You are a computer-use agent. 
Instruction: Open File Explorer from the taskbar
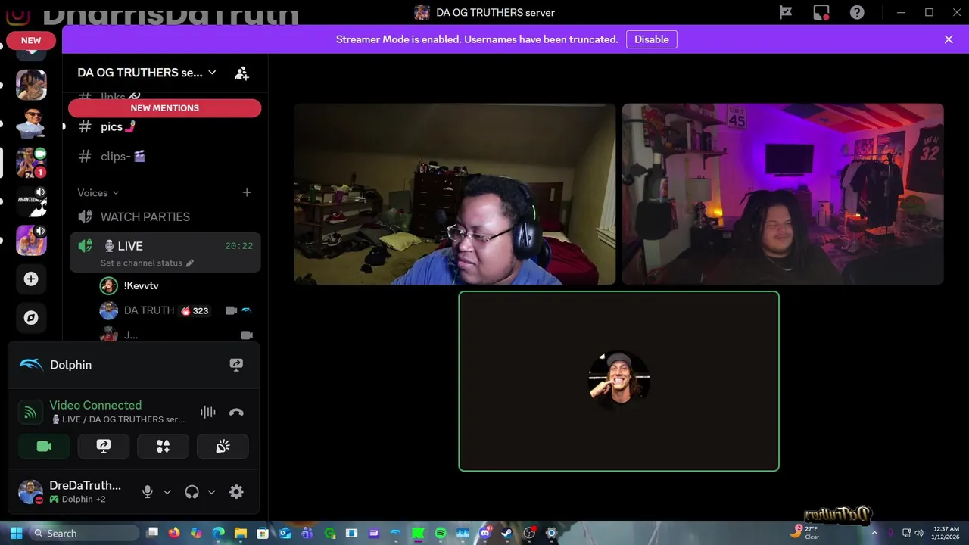241,533
